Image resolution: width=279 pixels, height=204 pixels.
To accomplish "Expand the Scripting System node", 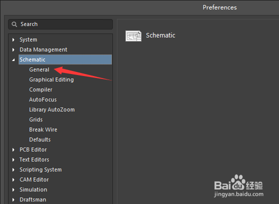I will coord(14,170).
